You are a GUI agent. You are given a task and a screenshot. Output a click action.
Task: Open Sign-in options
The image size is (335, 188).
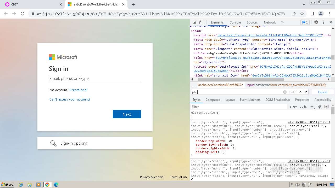[x=95, y=143]
